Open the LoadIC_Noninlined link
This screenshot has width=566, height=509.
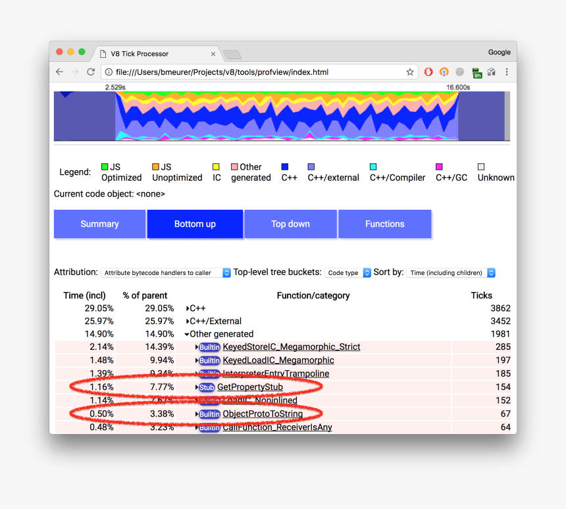click(260, 400)
